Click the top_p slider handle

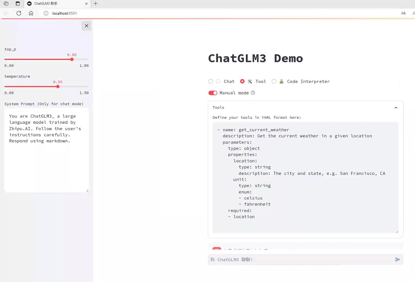pyautogui.click(x=72, y=59)
